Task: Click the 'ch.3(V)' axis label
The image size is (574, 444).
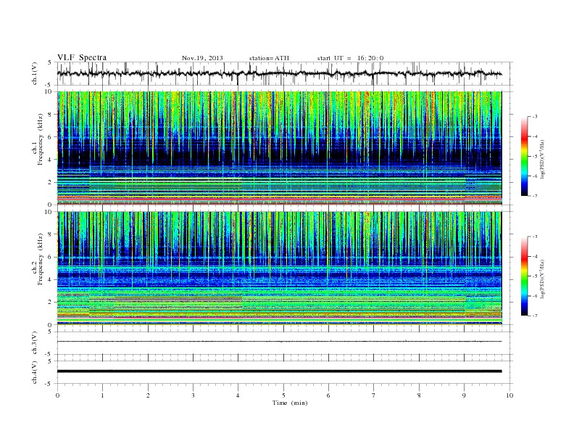Action: pyautogui.click(x=35, y=343)
